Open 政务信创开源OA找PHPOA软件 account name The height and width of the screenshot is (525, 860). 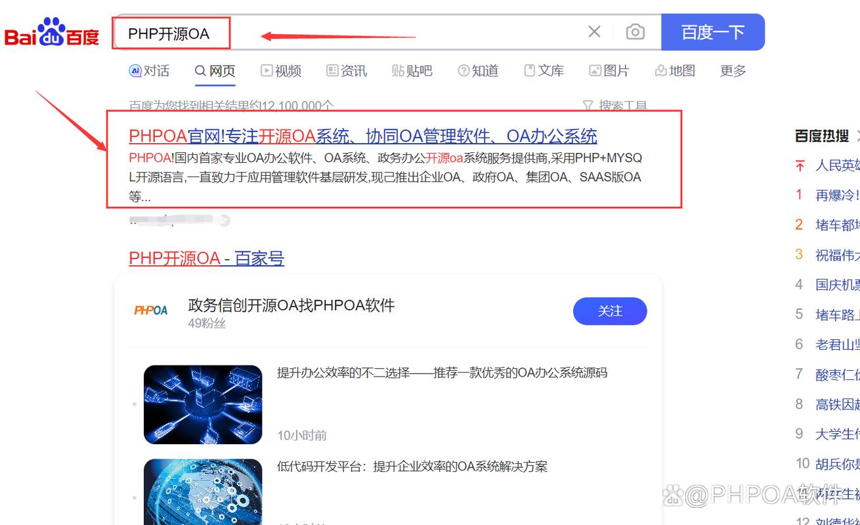click(x=291, y=305)
